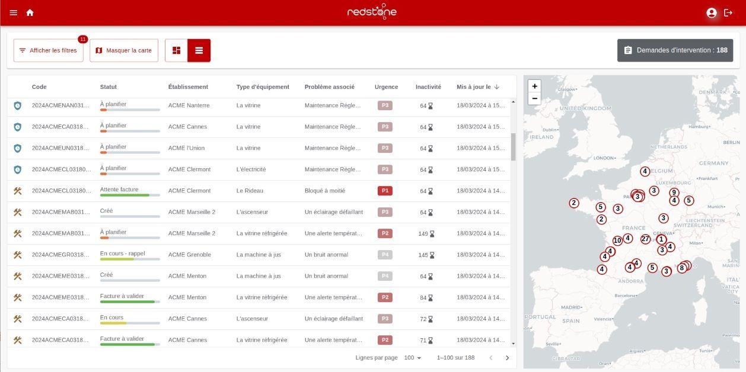Open the Lignes par page dropdown
746x372 pixels.
pos(412,358)
